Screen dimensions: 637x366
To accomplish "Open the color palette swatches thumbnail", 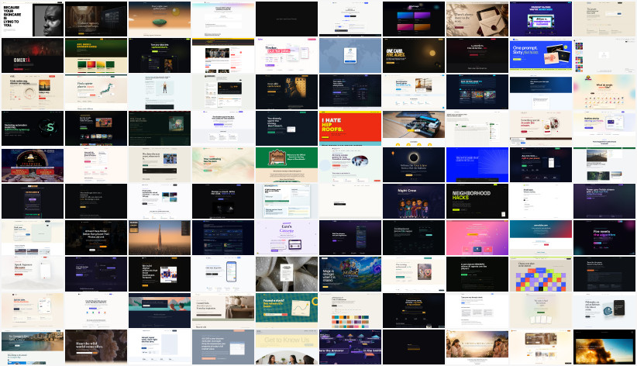I will [350, 311].
